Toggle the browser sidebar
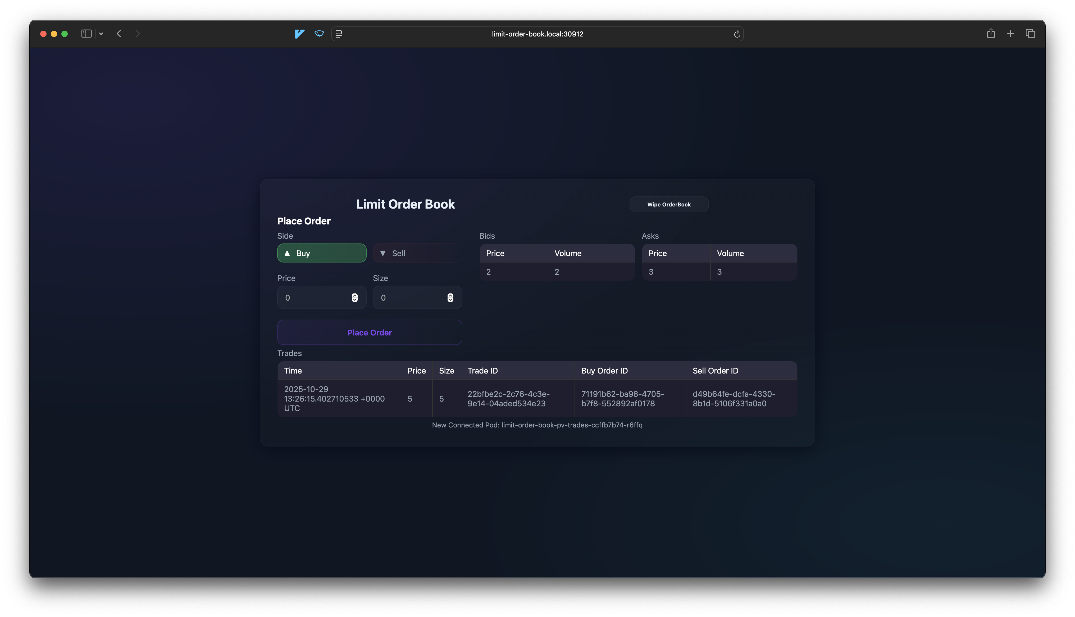Screen dimensions: 1075x617 (86, 34)
